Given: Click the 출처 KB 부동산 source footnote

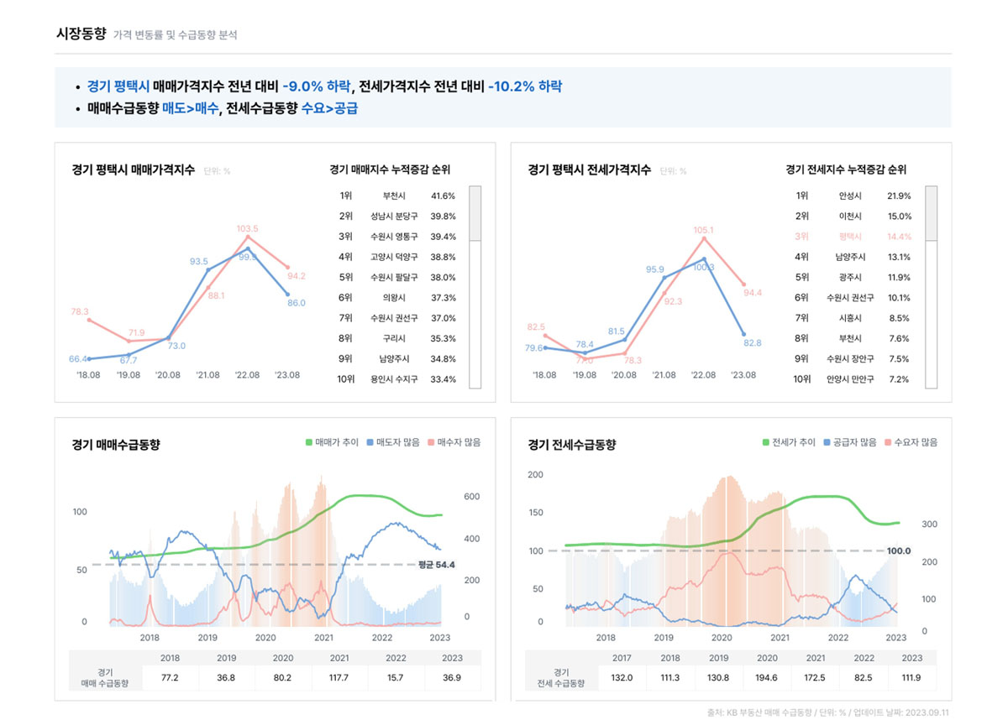Looking at the screenshot, I should 827,712.
